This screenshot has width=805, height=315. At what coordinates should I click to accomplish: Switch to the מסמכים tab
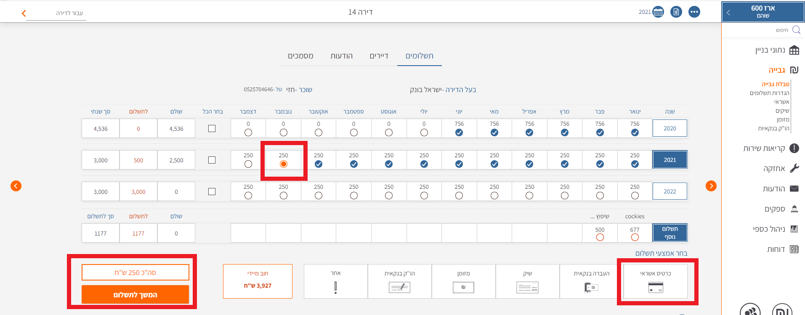coord(300,56)
